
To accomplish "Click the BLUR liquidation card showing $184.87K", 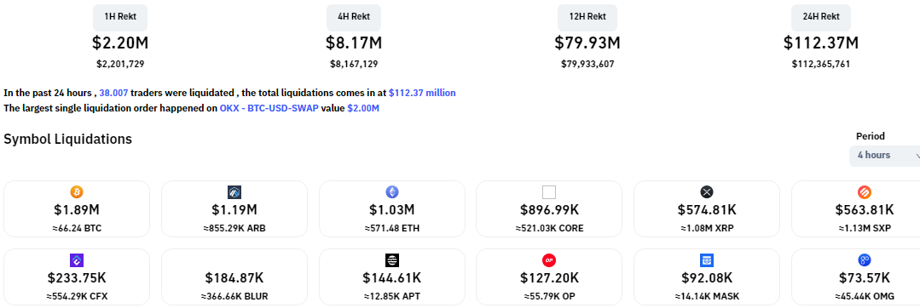I will click(234, 277).
